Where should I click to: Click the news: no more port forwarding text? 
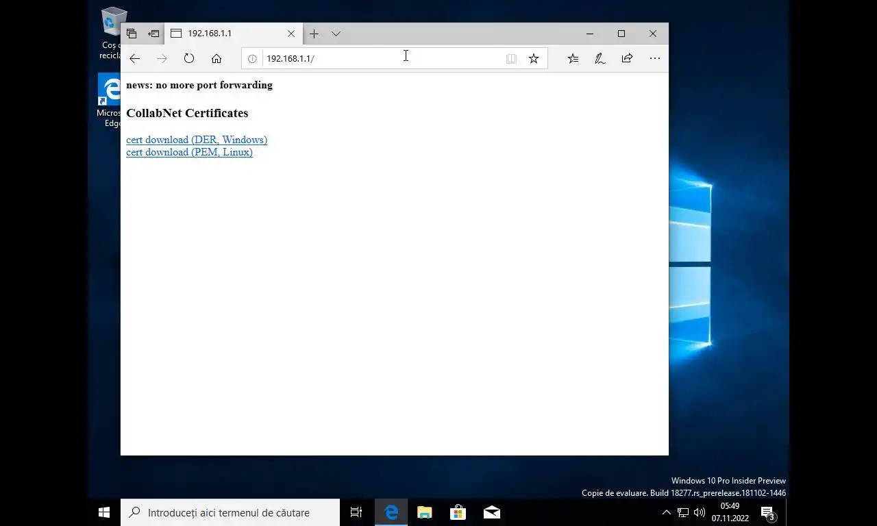[199, 85]
